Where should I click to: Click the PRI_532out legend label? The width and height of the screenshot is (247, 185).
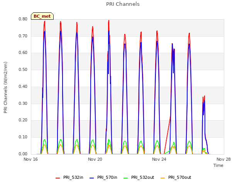tap(143, 178)
